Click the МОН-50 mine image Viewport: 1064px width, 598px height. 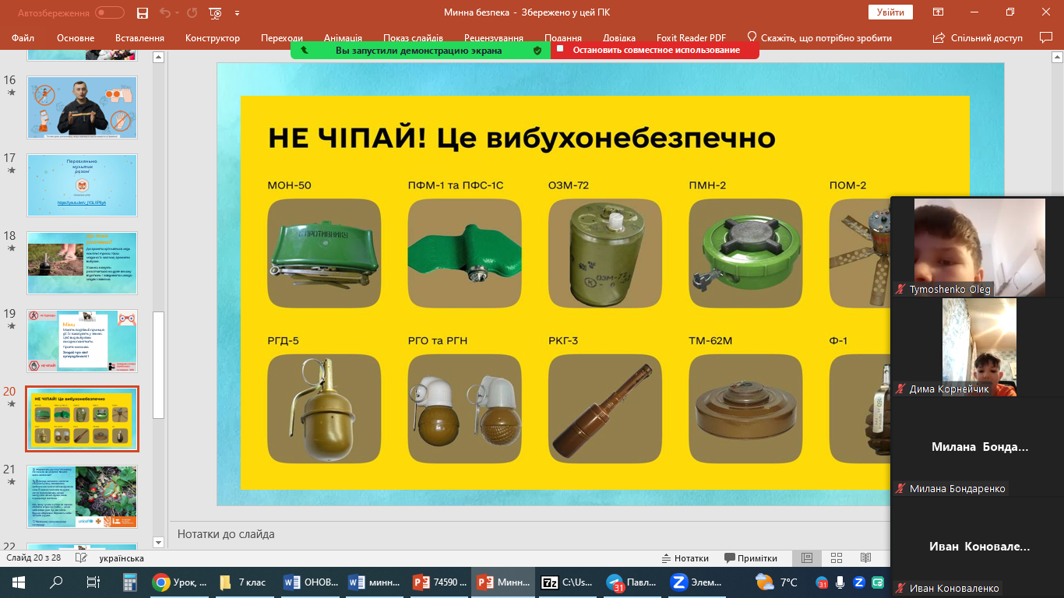pyautogui.click(x=324, y=253)
